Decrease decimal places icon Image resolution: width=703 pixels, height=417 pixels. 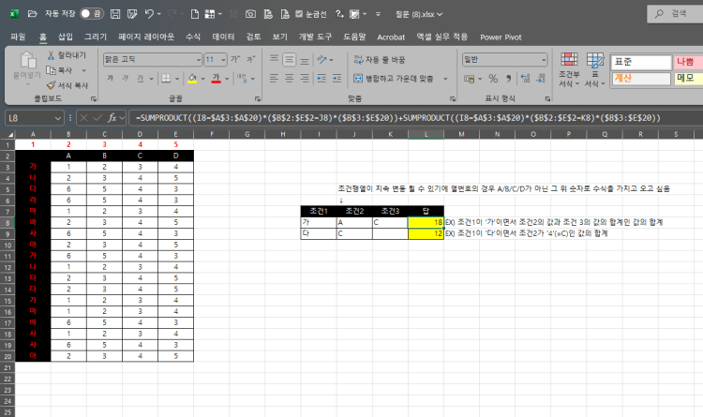pyautogui.click(x=541, y=79)
